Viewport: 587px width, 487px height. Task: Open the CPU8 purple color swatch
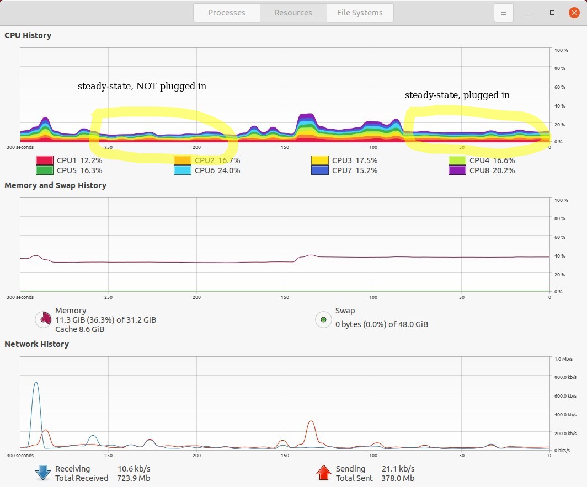pos(457,170)
